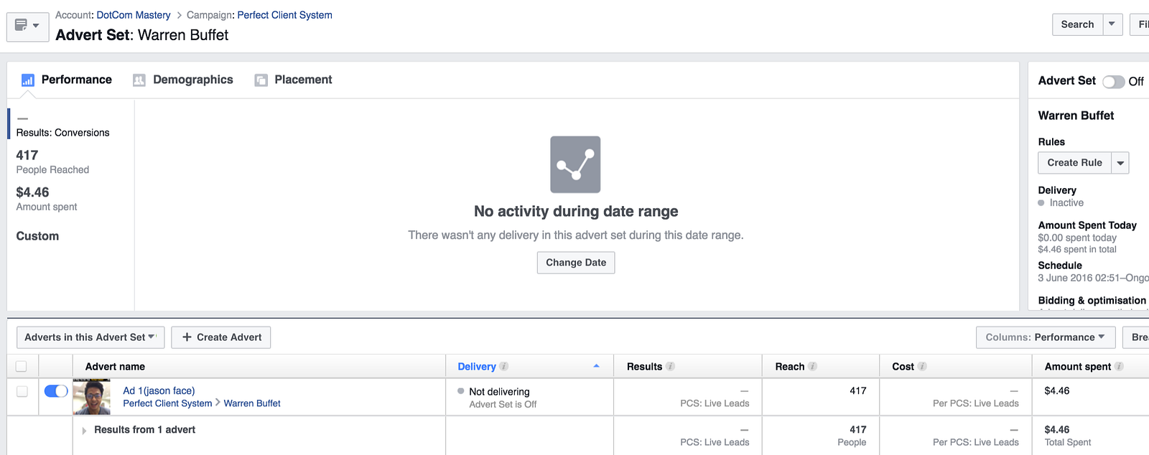The width and height of the screenshot is (1149, 455).
Task: Click the Demographics people icon
Action: (139, 80)
